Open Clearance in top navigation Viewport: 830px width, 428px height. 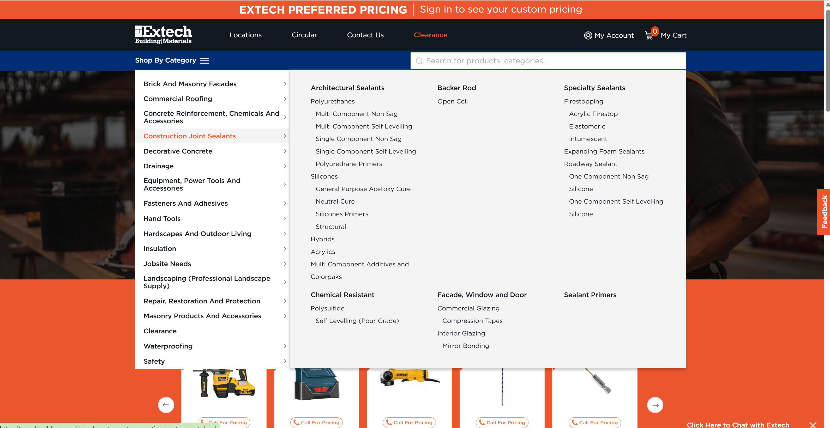(430, 35)
